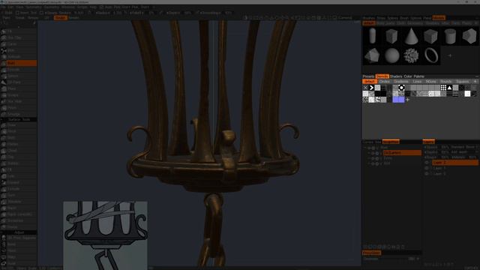The height and width of the screenshot is (270, 480).
Task: Open the Symmetry menu
Action: (33, 7)
